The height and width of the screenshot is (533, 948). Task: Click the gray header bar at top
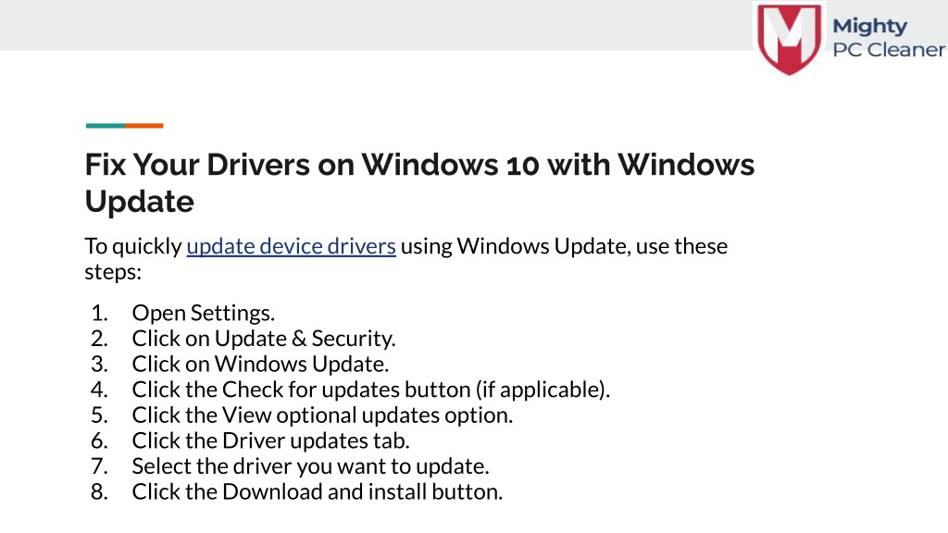(375, 25)
